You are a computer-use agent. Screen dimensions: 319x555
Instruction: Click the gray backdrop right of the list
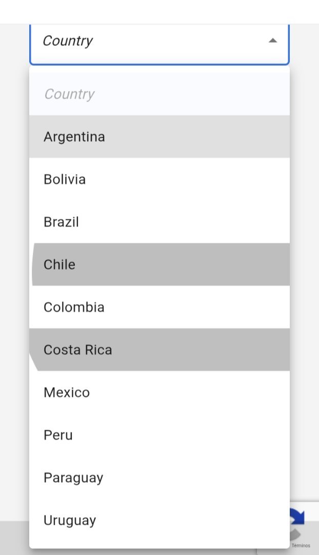pyautogui.click(x=304, y=257)
